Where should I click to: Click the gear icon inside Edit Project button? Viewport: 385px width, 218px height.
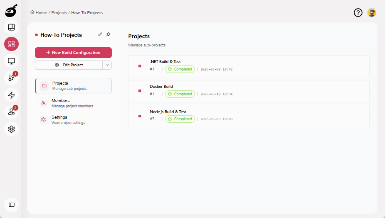(x=57, y=65)
